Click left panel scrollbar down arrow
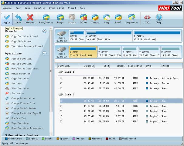This screenshot has width=184, height=146. coord(51,134)
